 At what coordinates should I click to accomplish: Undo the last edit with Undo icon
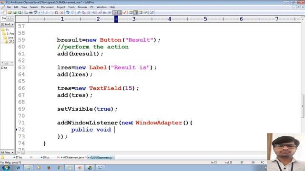click(x=68, y=13)
